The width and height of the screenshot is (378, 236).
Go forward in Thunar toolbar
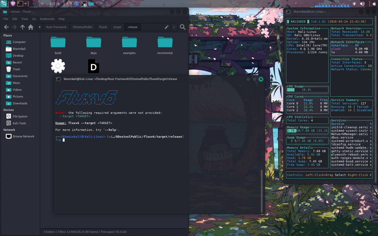(x=14, y=27)
